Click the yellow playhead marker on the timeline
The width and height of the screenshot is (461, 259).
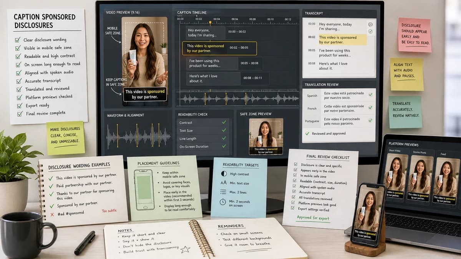tap(210, 23)
